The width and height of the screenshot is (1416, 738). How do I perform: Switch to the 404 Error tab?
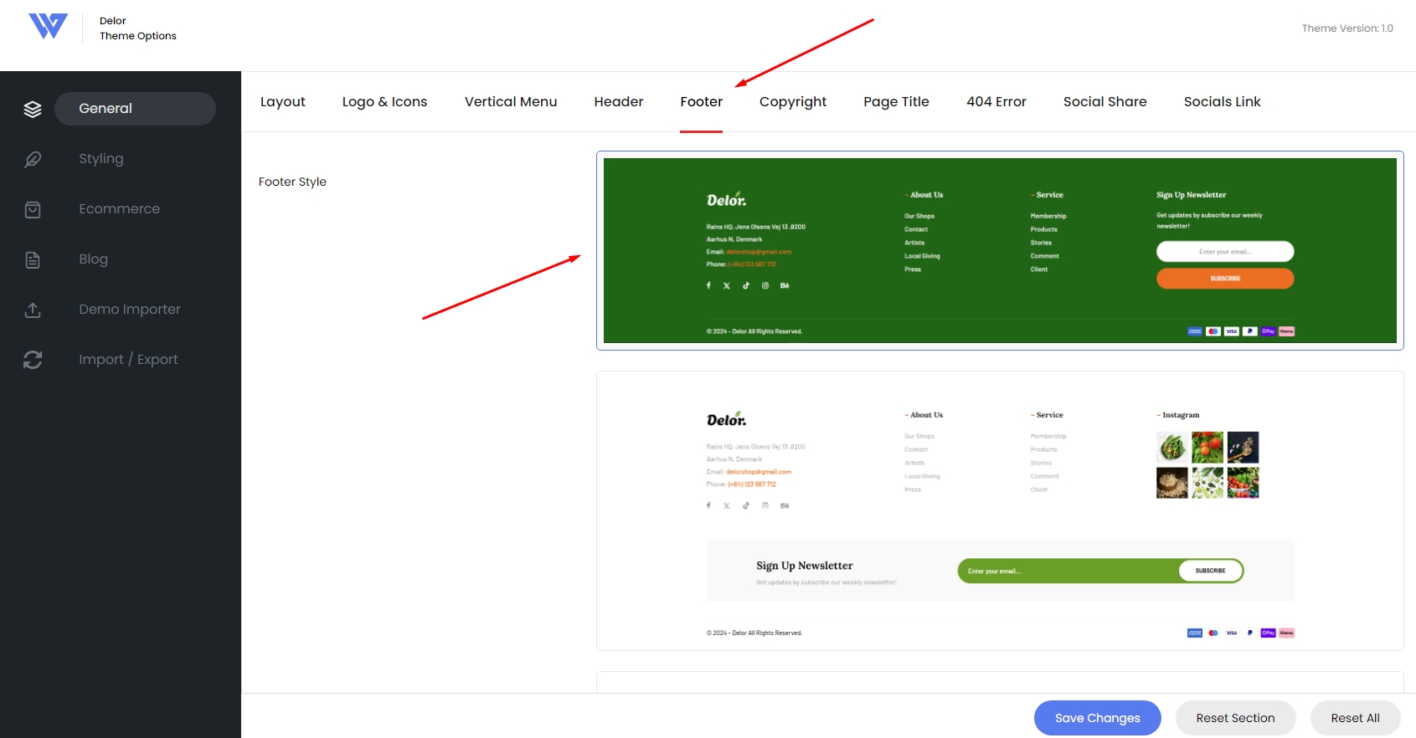(996, 101)
